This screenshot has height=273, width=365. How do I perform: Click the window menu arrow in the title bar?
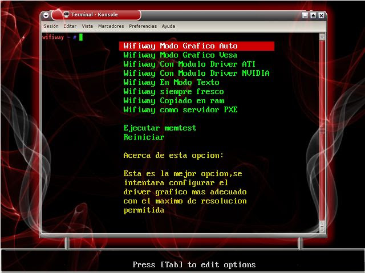[x=46, y=15]
